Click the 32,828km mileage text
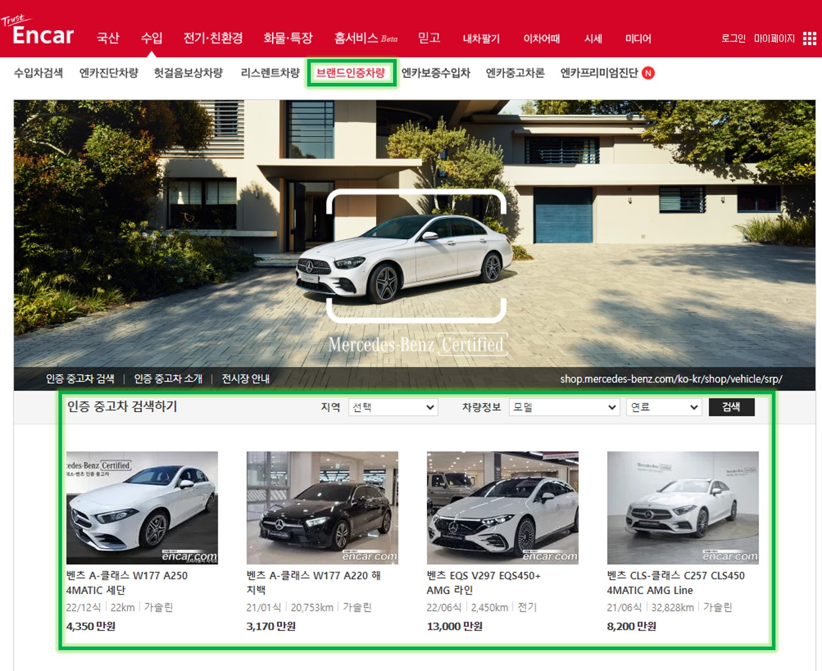The image size is (822, 671). (672, 607)
